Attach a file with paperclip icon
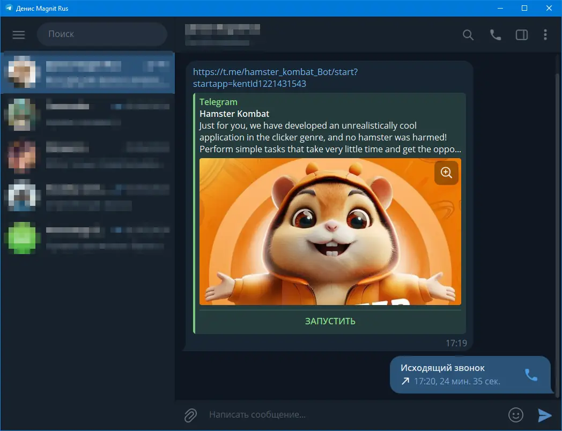The image size is (562, 431). click(190, 415)
